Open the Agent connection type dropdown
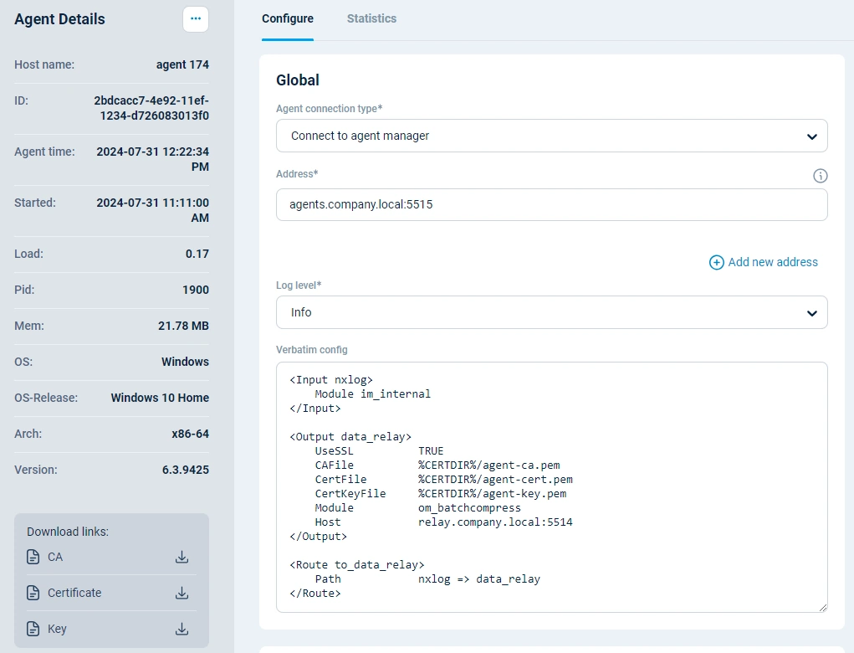Image resolution: width=854 pixels, height=653 pixels. [x=551, y=136]
